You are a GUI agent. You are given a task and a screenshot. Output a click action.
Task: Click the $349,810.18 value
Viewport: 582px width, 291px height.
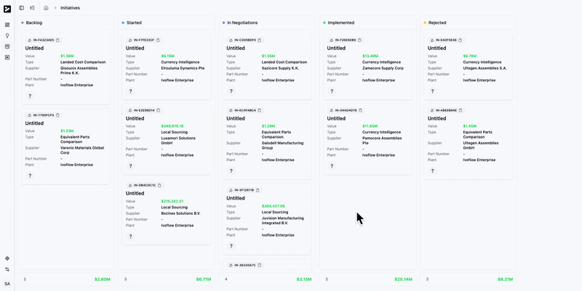tap(172, 126)
